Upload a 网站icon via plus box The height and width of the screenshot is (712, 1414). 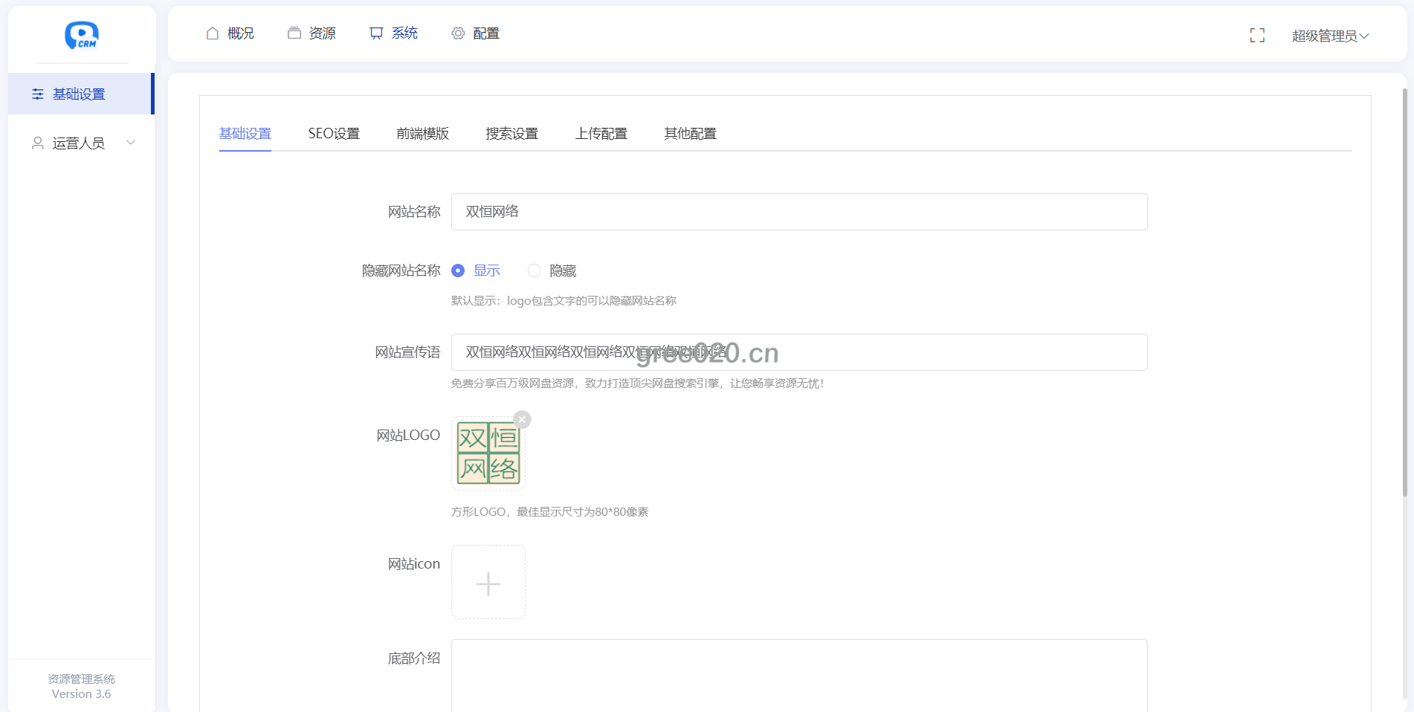[x=488, y=583]
